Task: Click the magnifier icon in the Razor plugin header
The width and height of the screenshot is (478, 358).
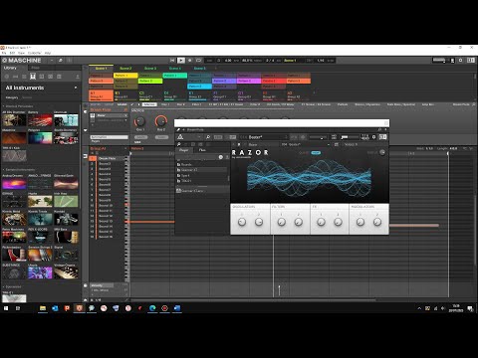Action: 208,137
